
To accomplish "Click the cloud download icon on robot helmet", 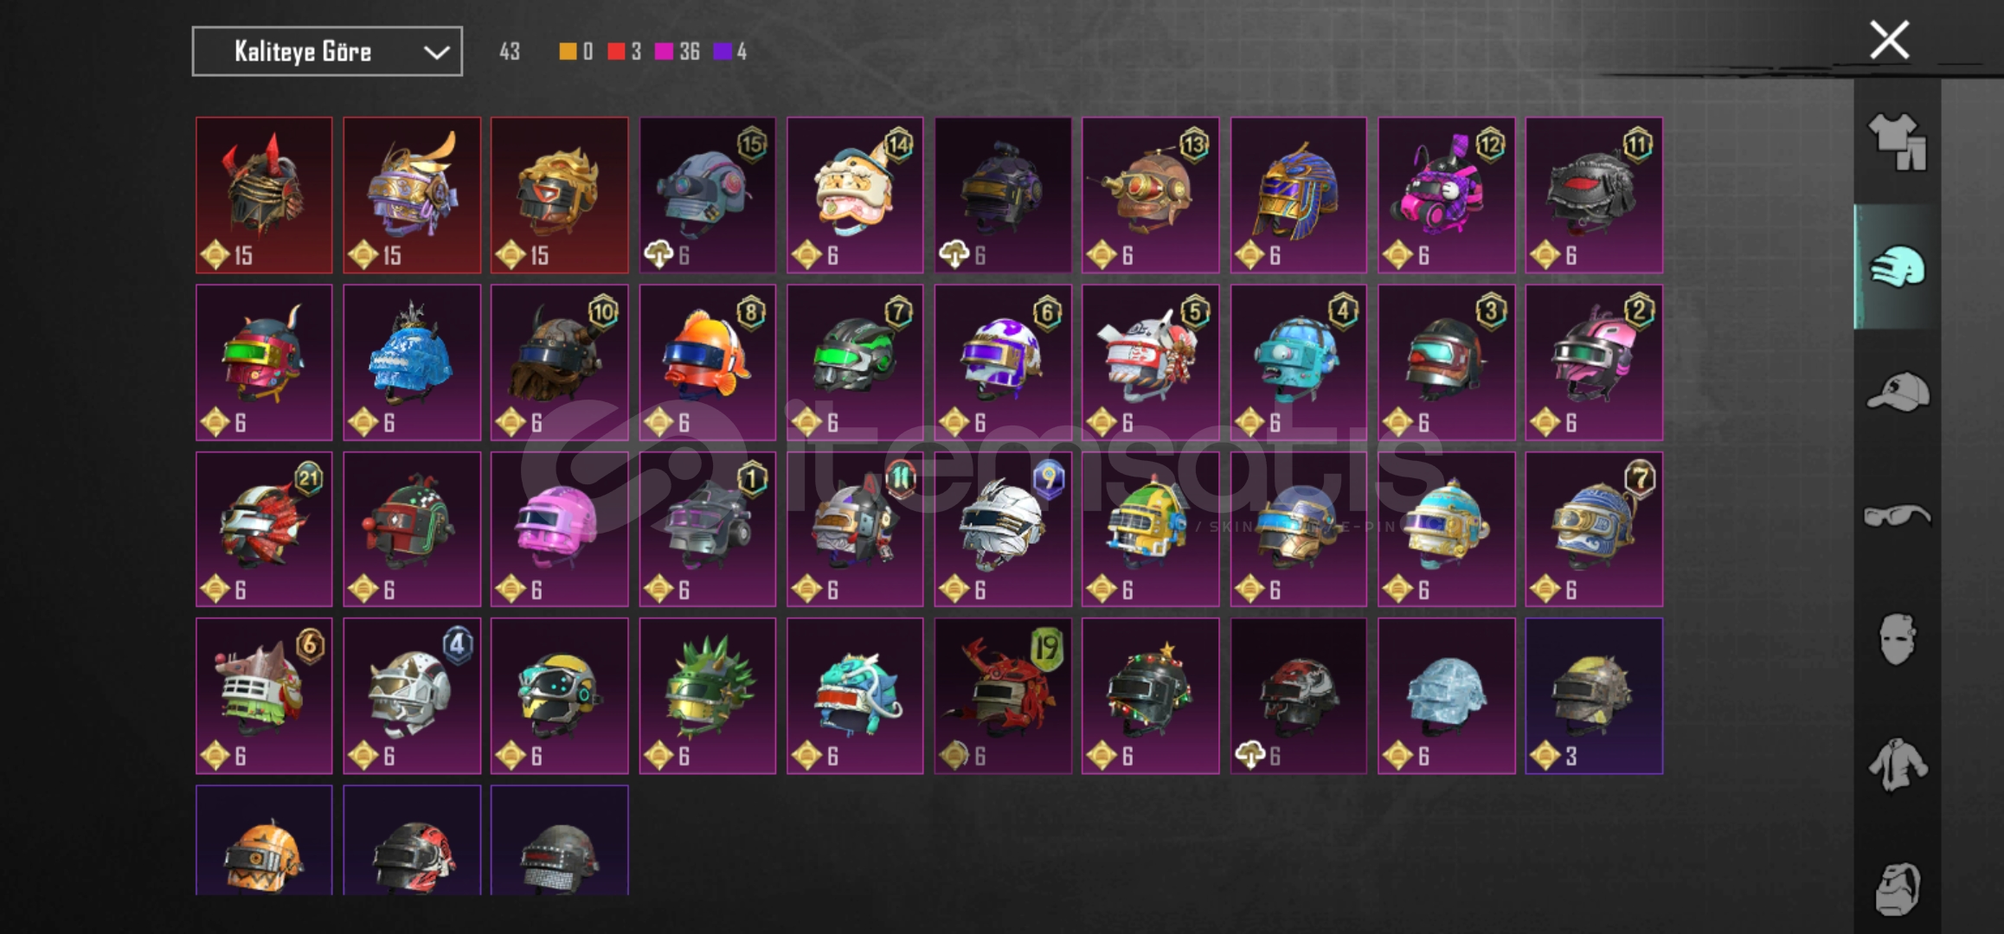I will (659, 254).
